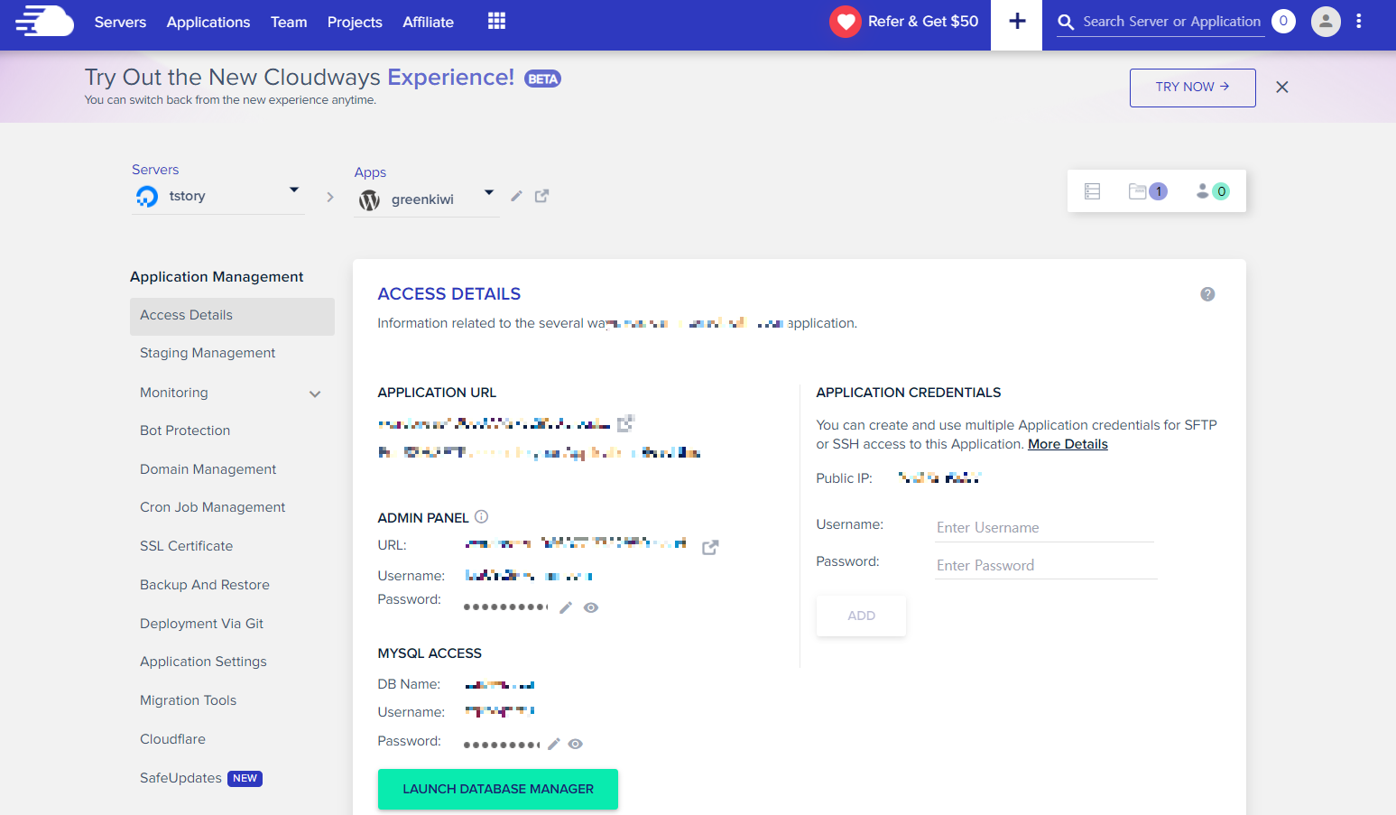Select Cron Job Management
Screen dimensions: 1396x815
point(212,507)
